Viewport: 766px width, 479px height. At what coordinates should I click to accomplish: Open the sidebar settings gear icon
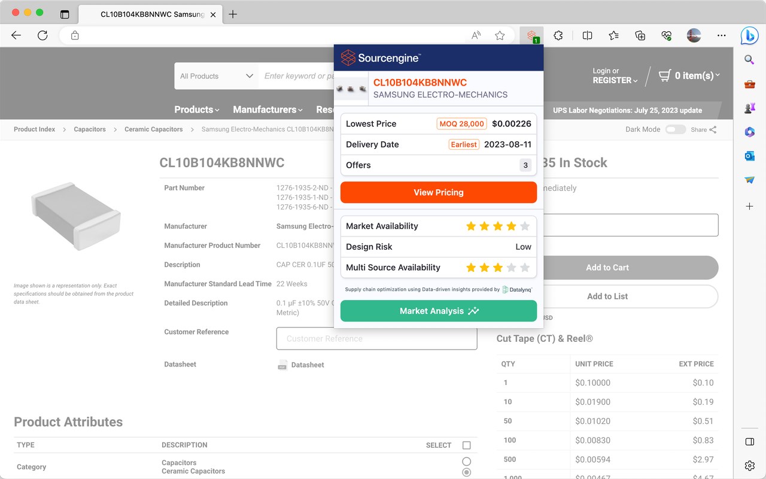click(749, 465)
